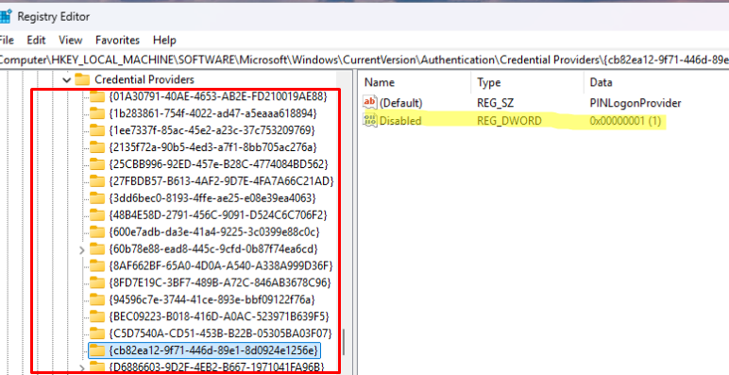Open the View menu
The image size is (729, 375).
[x=70, y=40]
